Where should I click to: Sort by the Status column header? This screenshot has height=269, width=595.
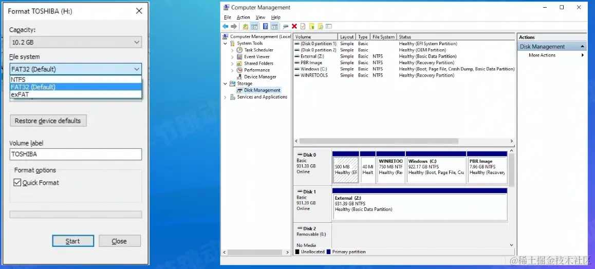tap(455, 37)
